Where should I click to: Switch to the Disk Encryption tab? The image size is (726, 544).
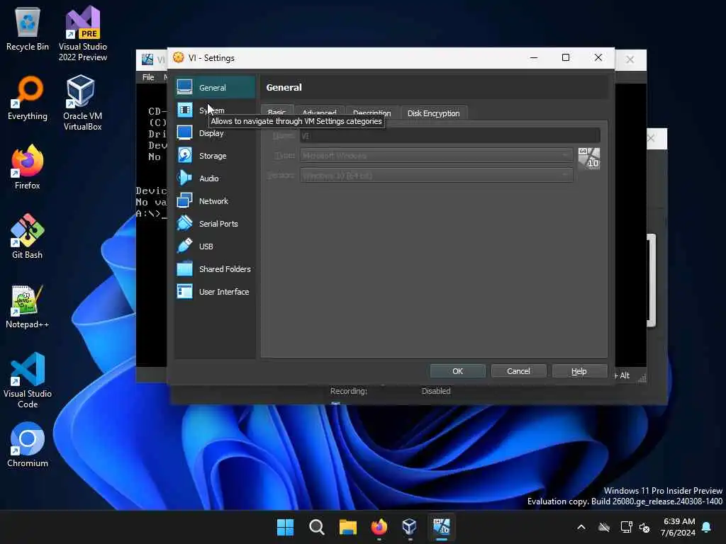[x=433, y=113]
